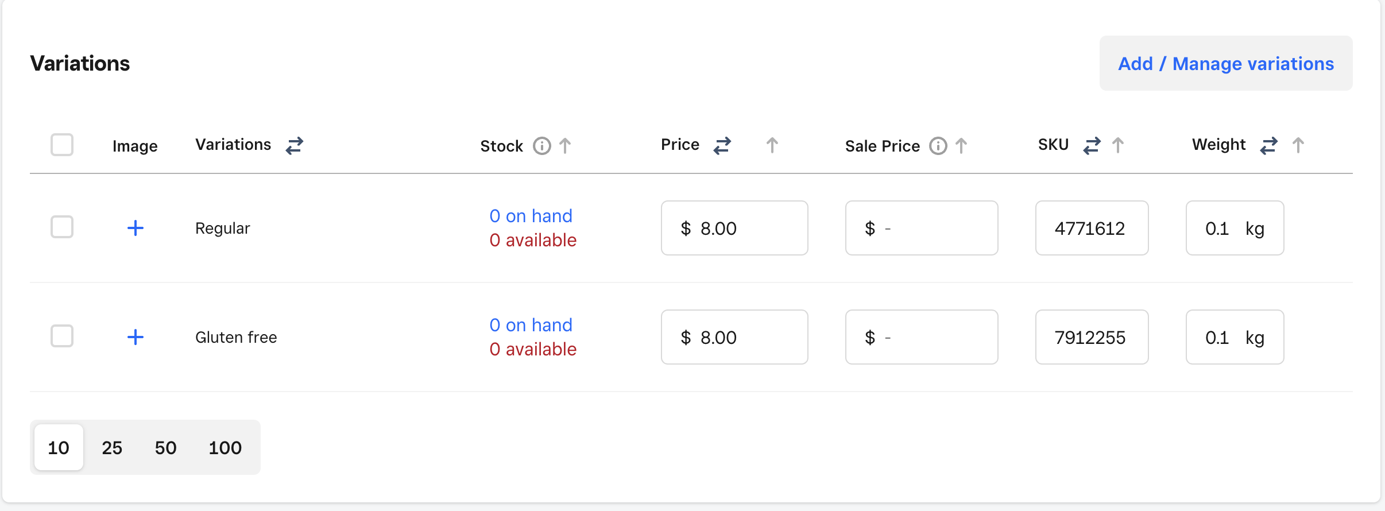Screen dimensions: 1385x511
Task: Open the Regular variation's 0 on hand stock link
Action: pyautogui.click(x=531, y=216)
